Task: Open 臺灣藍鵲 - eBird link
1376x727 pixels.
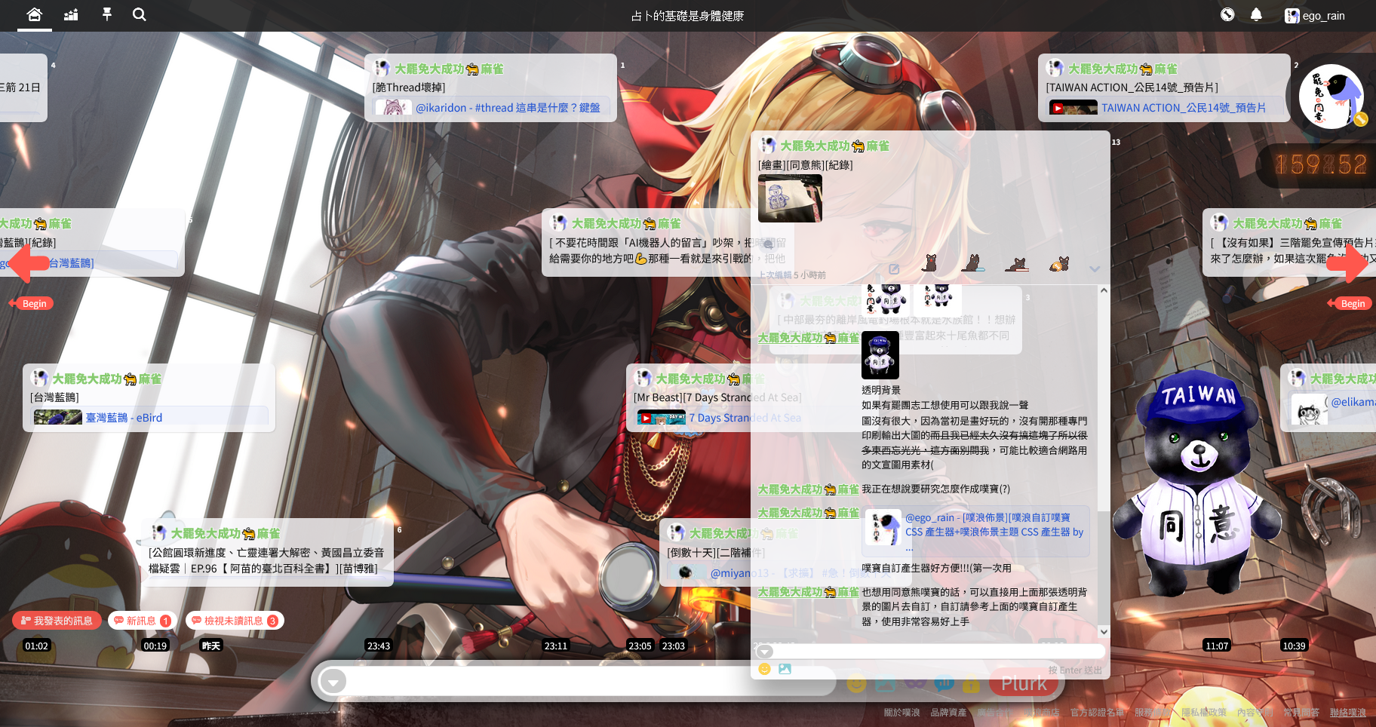Action: pyautogui.click(x=124, y=417)
